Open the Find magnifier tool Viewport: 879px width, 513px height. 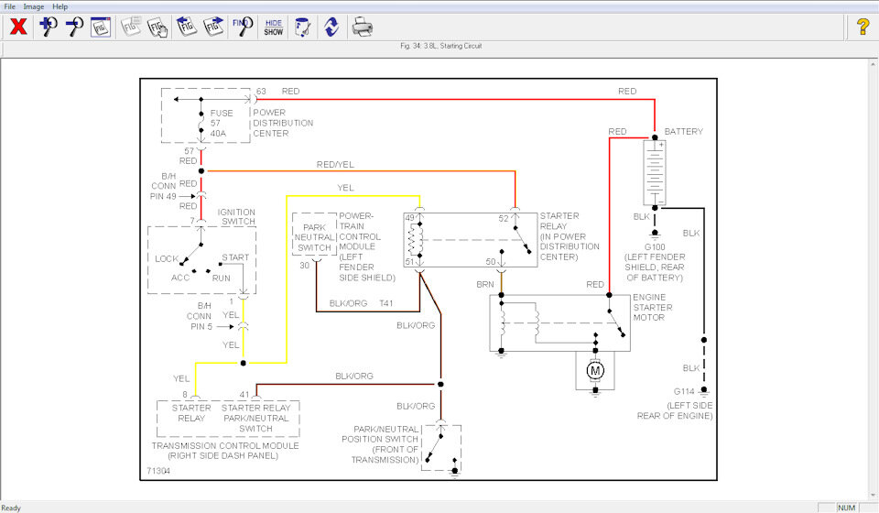point(243,27)
